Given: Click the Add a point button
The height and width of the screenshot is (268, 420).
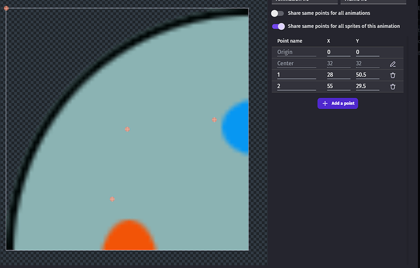Looking at the screenshot, I should (x=337, y=104).
